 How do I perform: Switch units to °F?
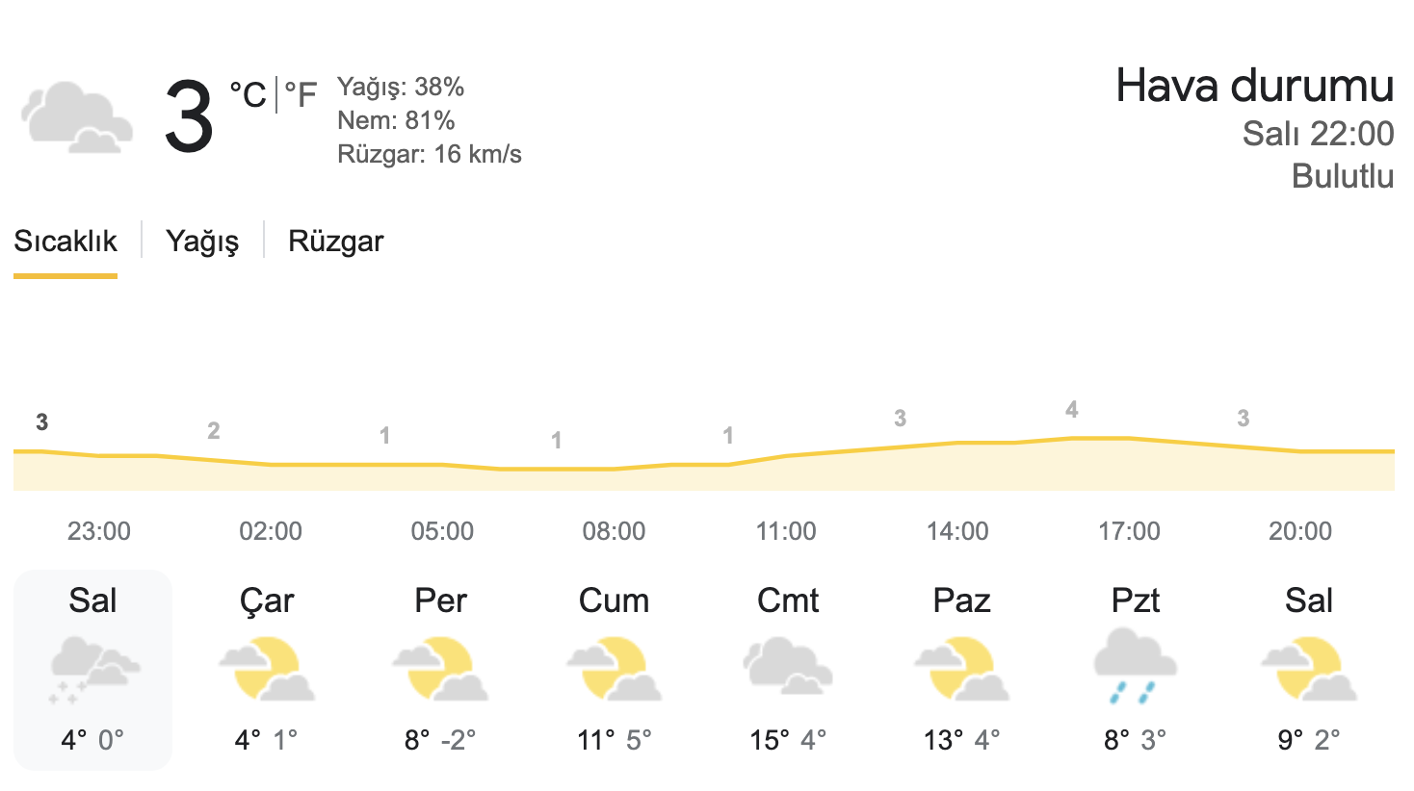301,94
